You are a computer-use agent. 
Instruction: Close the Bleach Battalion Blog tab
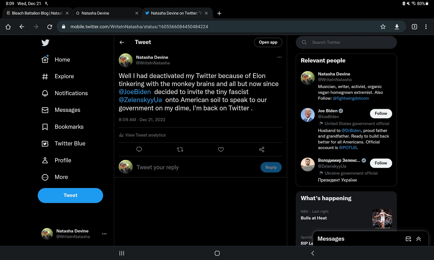tap(67, 13)
